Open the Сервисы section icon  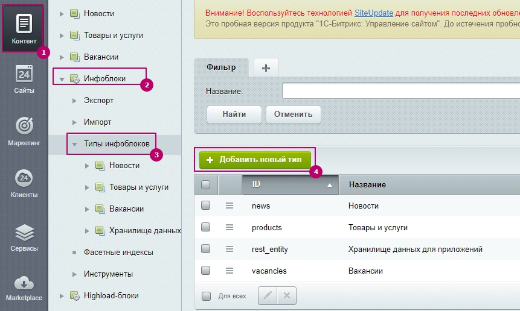pyautogui.click(x=24, y=233)
